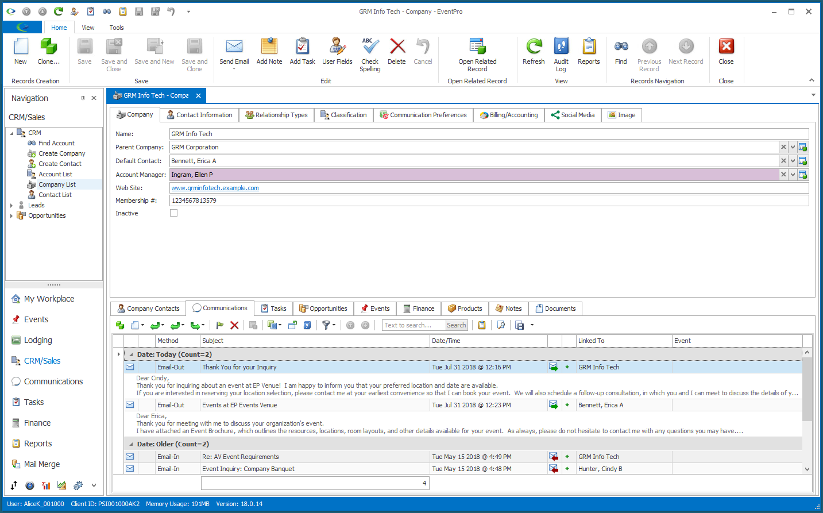The image size is (823, 513).
Task: Click the Search button in communications toolbar
Action: click(457, 325)
